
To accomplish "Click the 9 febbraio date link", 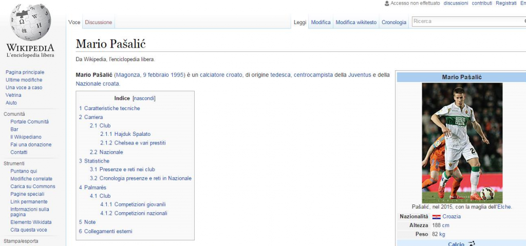I will click(156, 75).
